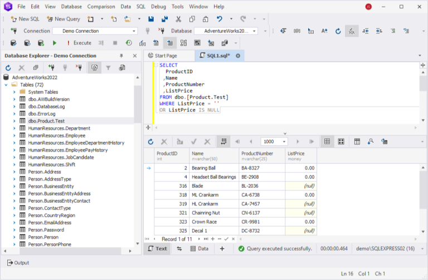428x280 pixels.
Task: Click the green Execute play icon
Action: point(55,43)
